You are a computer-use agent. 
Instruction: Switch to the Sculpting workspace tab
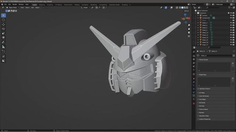tap(50, 5)
